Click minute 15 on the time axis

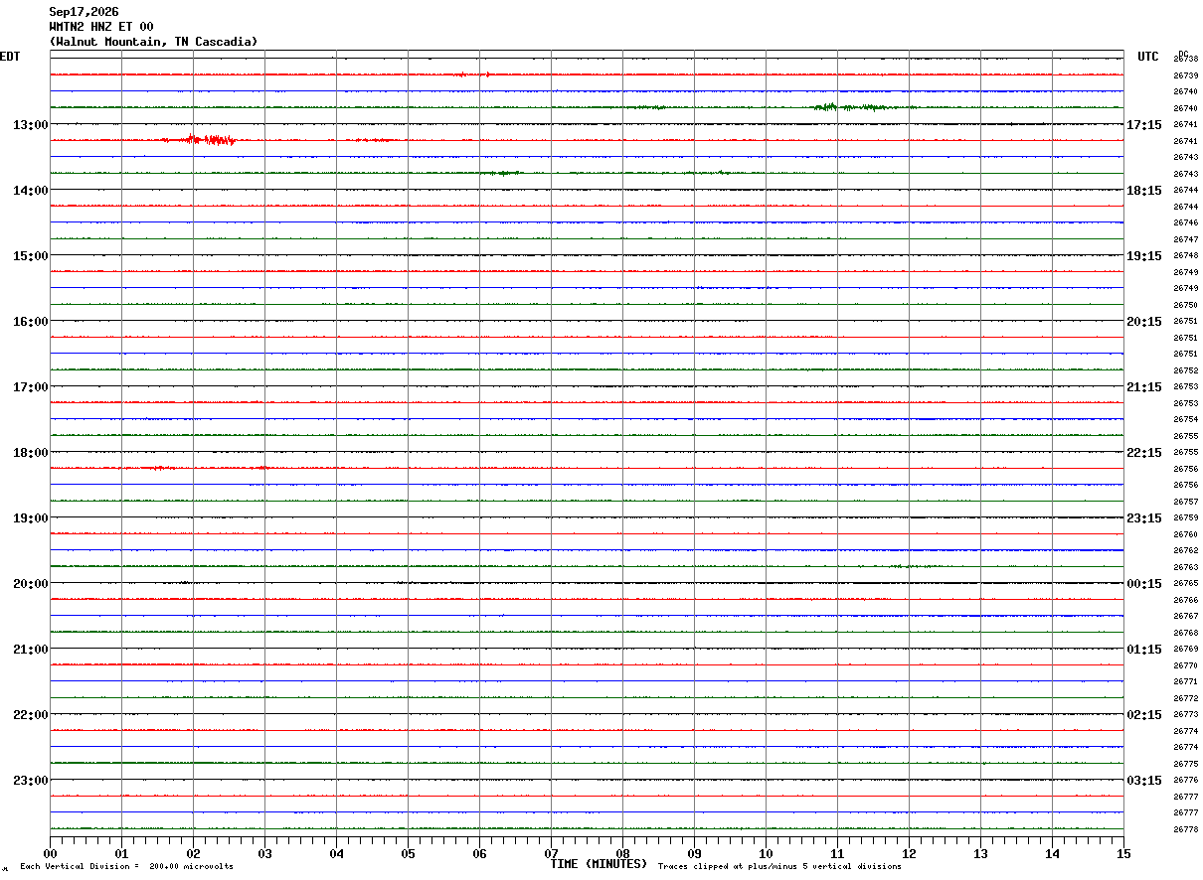click(x=1122, y=853)
